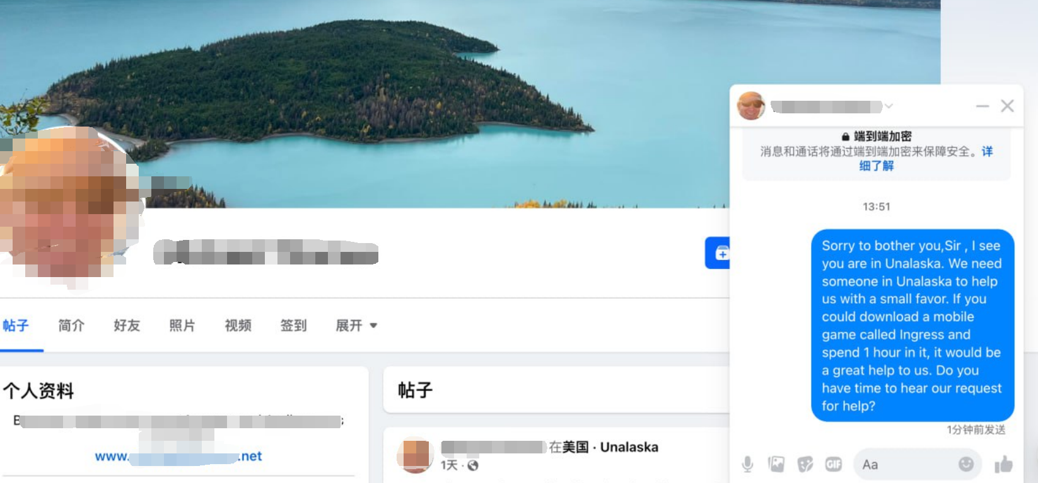Open the 签到 check-ins tab
The height and width of the screenshot is (483, 1038).
293,326
